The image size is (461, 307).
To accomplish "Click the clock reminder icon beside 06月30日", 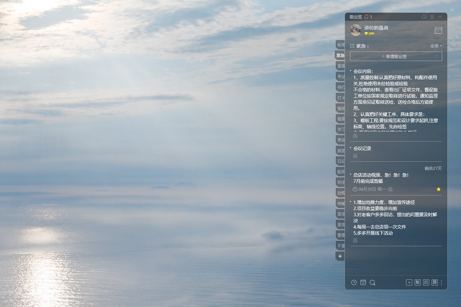I will 355,189.
